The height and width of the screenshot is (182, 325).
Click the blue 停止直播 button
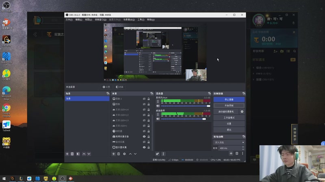[229, 99]
